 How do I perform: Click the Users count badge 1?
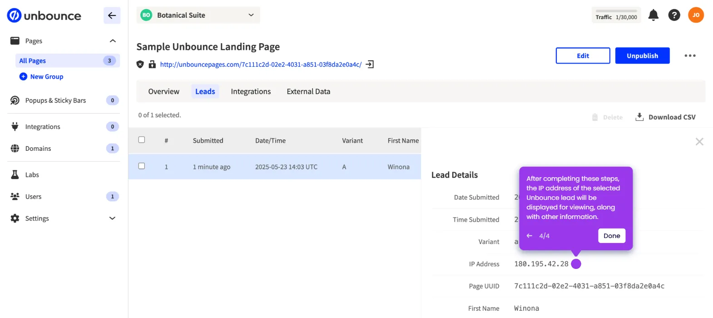click(x=113, y=197)
